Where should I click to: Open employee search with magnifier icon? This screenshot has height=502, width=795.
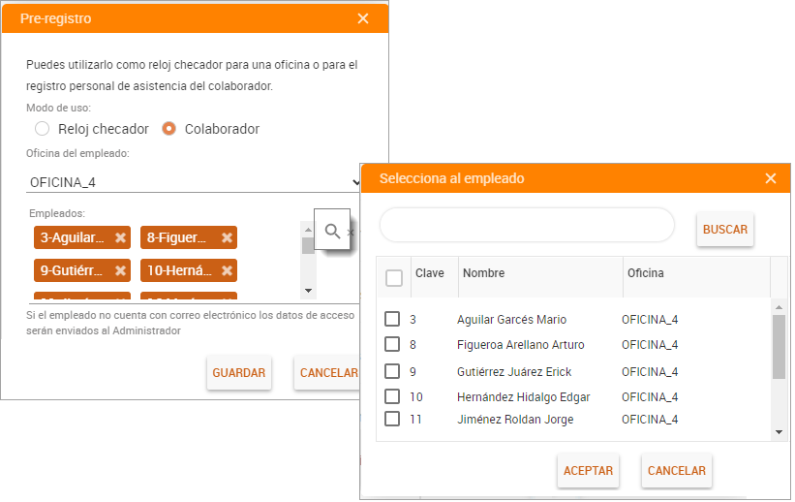tap(331, 231)
